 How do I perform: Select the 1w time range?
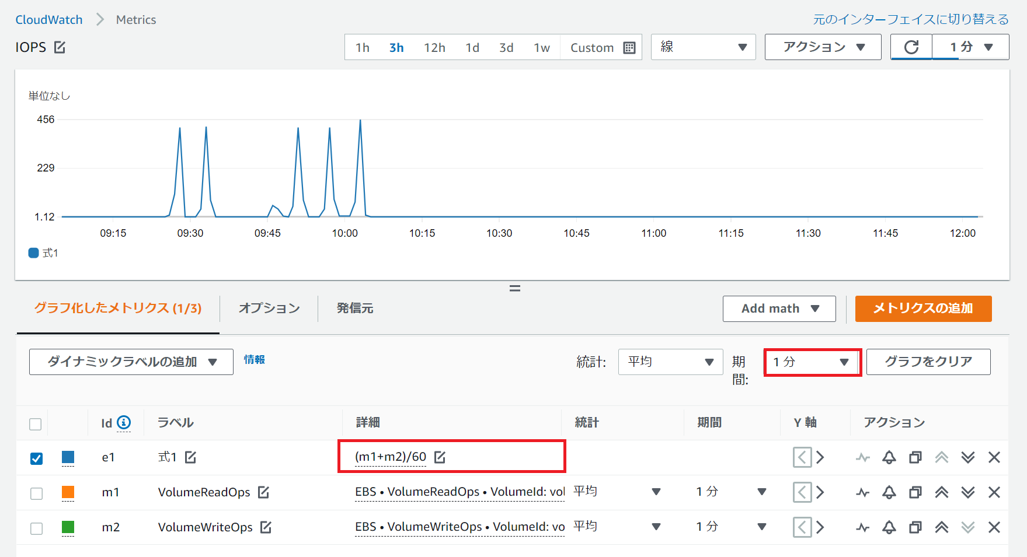click(542, 47)
